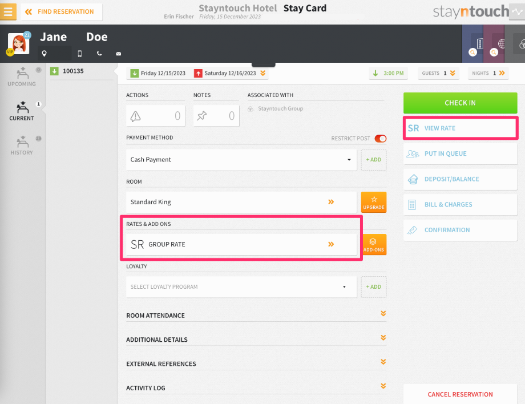The image size is (525, 404).
Task: Click arrival date Friday 12/15/2023
Action: [158, 73]
